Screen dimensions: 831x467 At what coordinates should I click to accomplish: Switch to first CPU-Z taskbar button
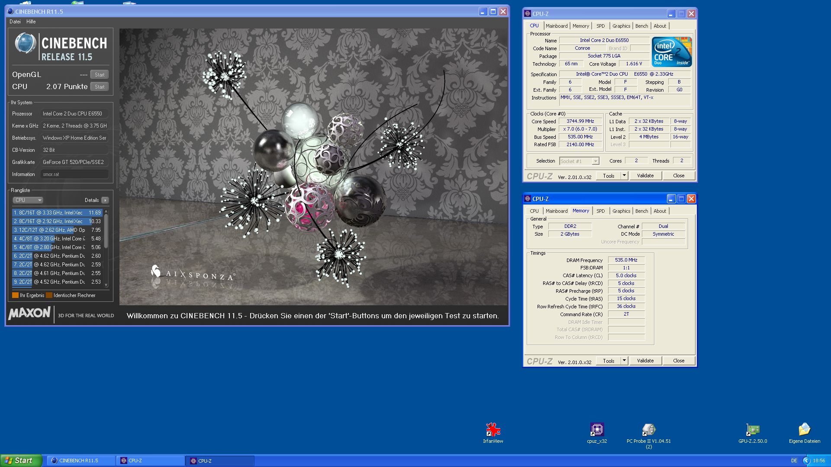(151, 461)
